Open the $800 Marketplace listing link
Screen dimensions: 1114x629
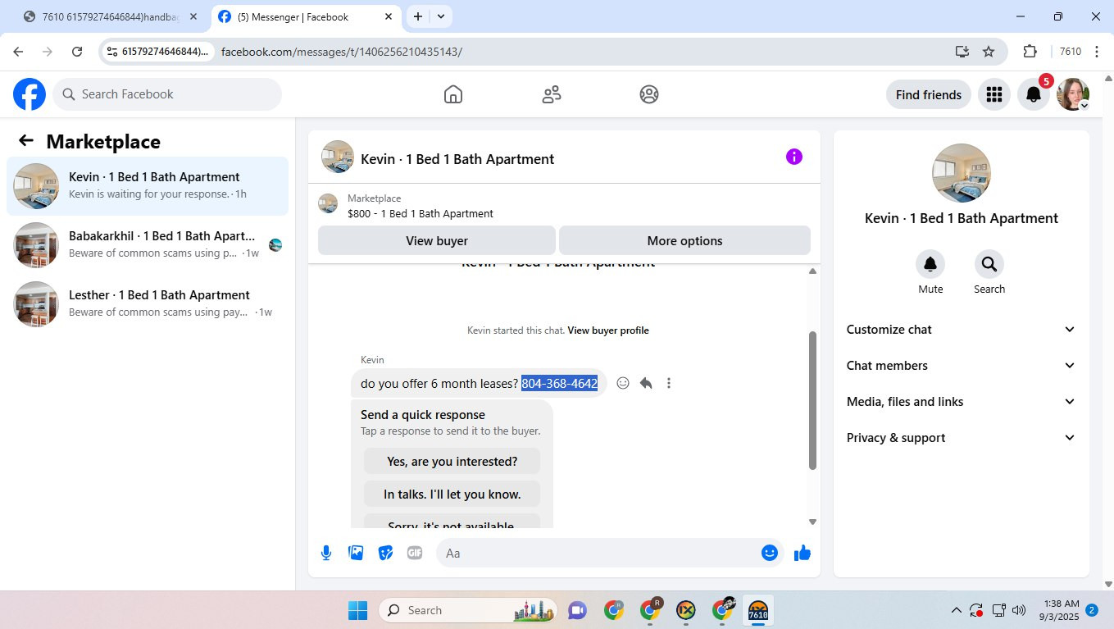pos(421,214)
